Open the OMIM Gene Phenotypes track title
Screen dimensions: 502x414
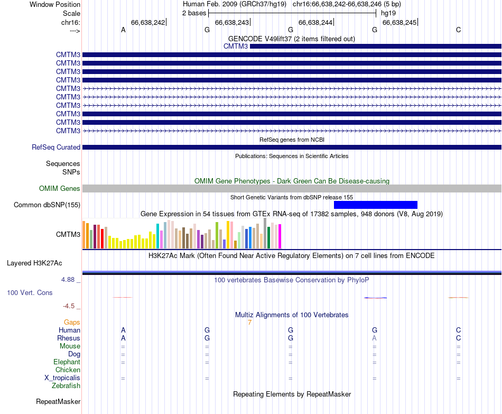pos(292,181)
